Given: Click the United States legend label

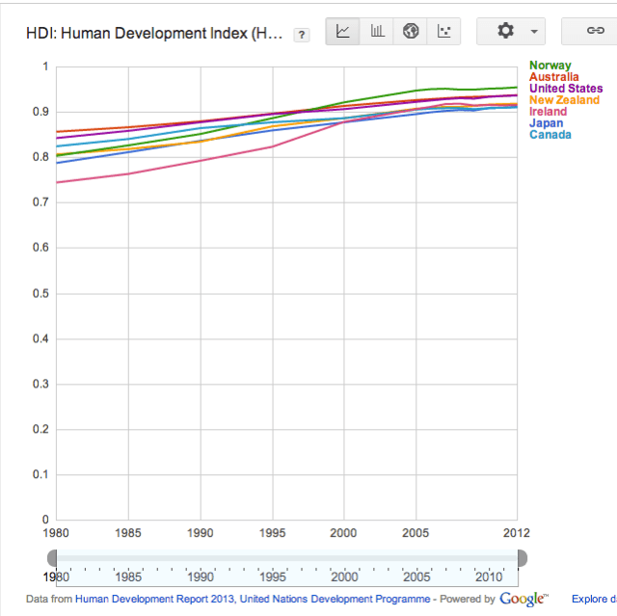Looking at the screenshot, I should [x=566, y=89].
